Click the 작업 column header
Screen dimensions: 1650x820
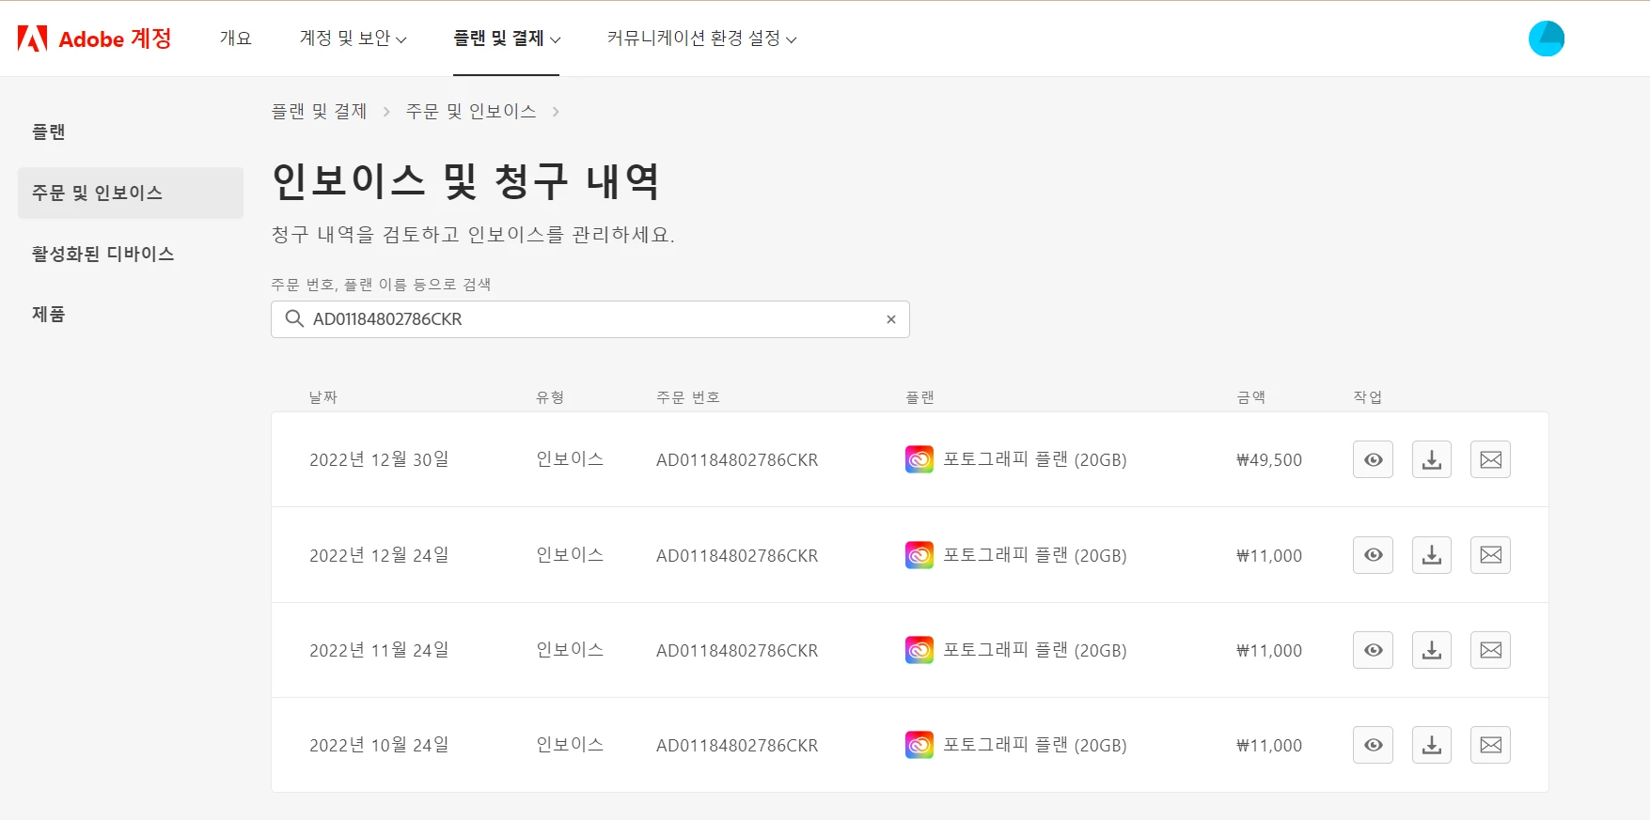(x=1368, y=397)
